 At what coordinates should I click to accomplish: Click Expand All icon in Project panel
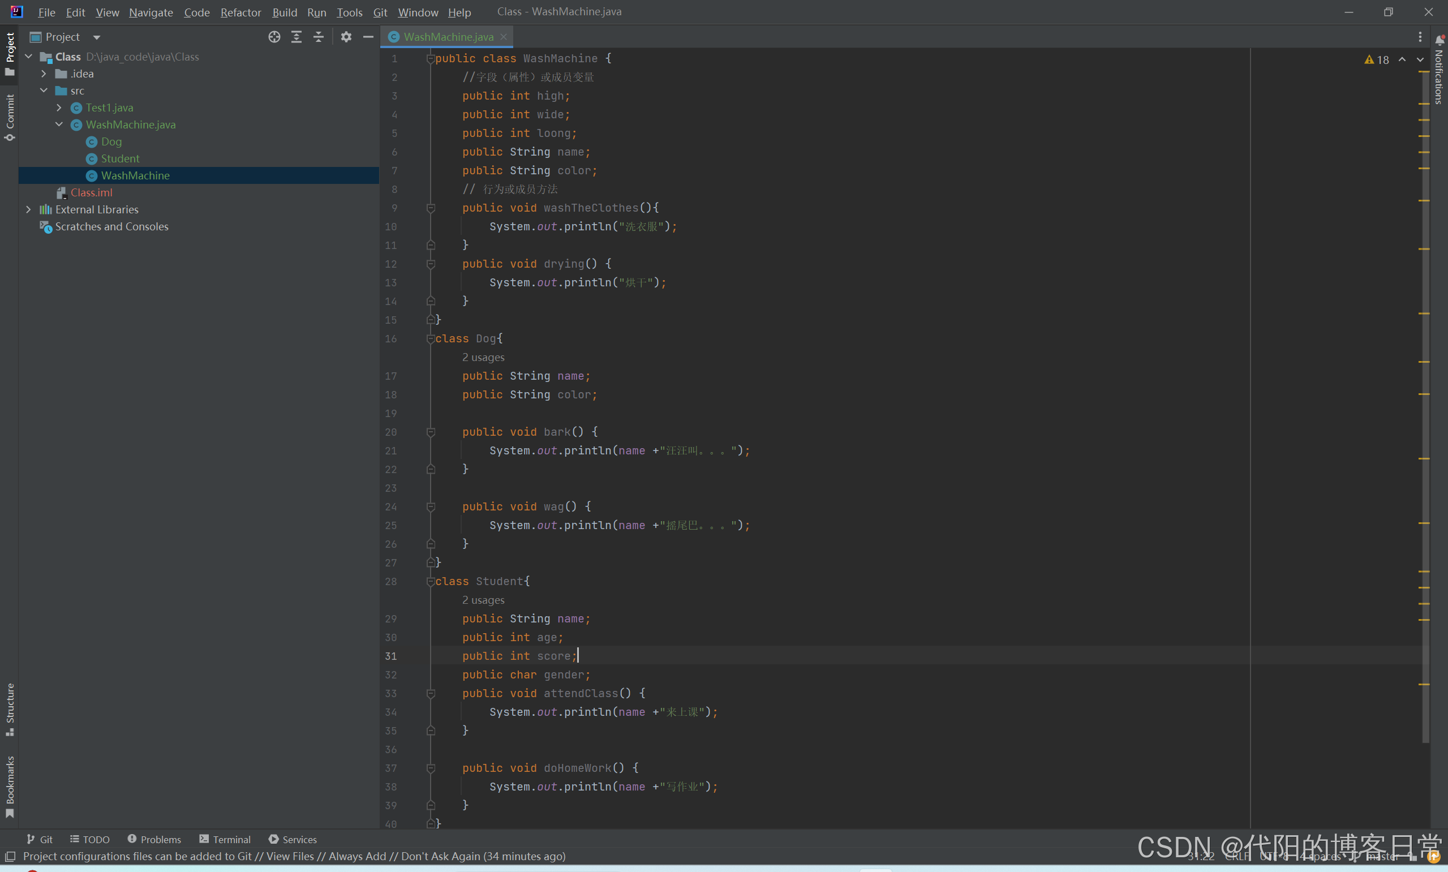(x=297, y=37)
